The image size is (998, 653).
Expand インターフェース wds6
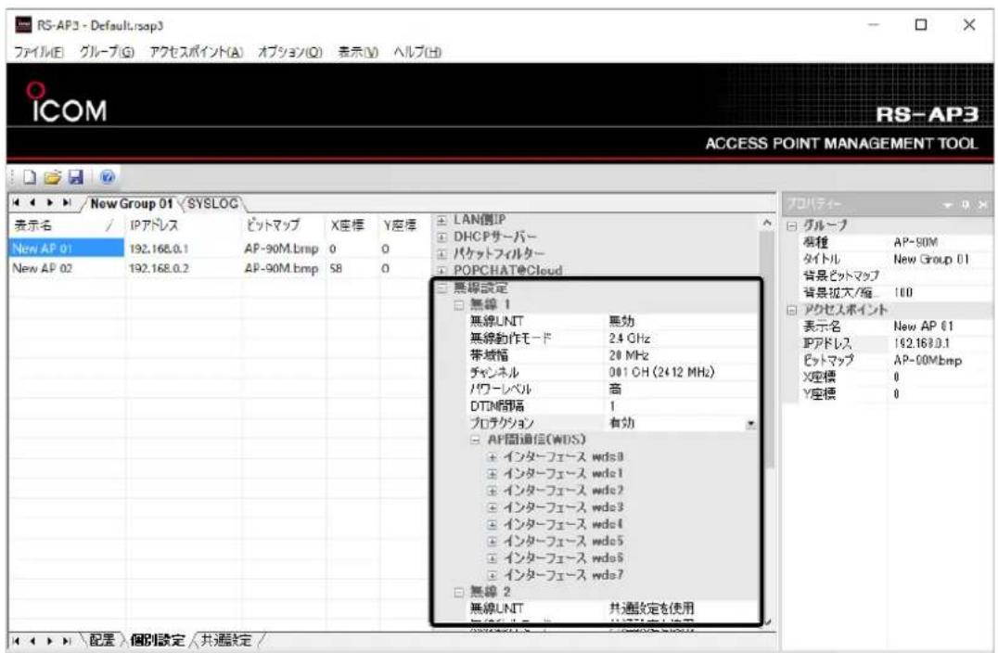pos(492,558)
